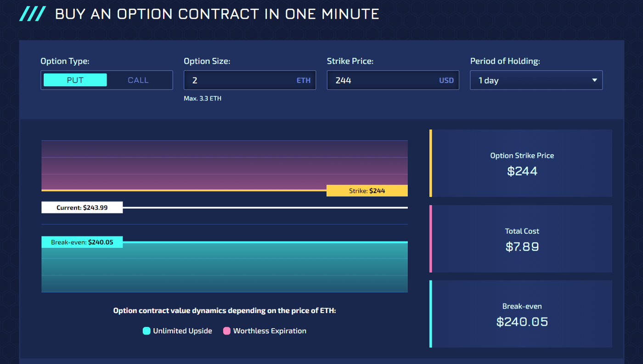Click the cyan Unlimited Upside legend dot

[147, 331]
